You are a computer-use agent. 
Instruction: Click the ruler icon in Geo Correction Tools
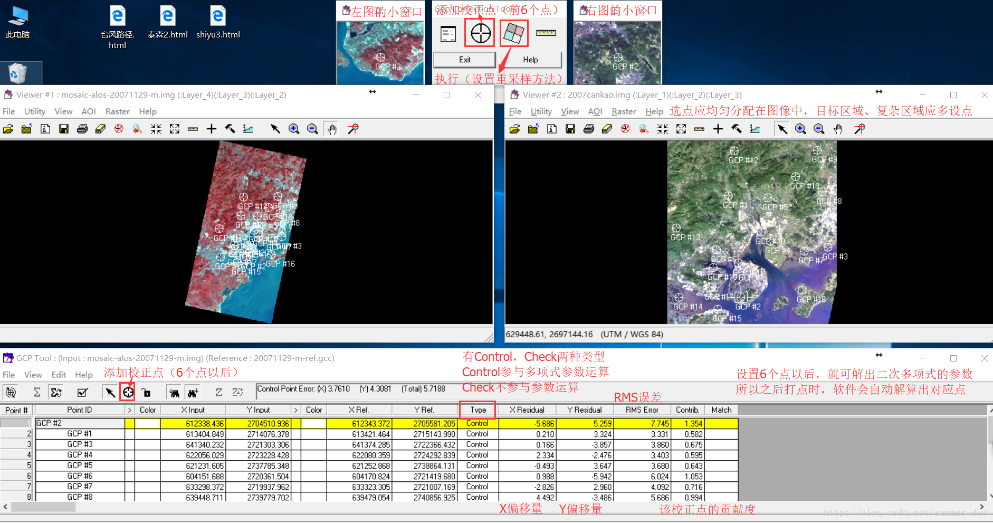point(546,33)
